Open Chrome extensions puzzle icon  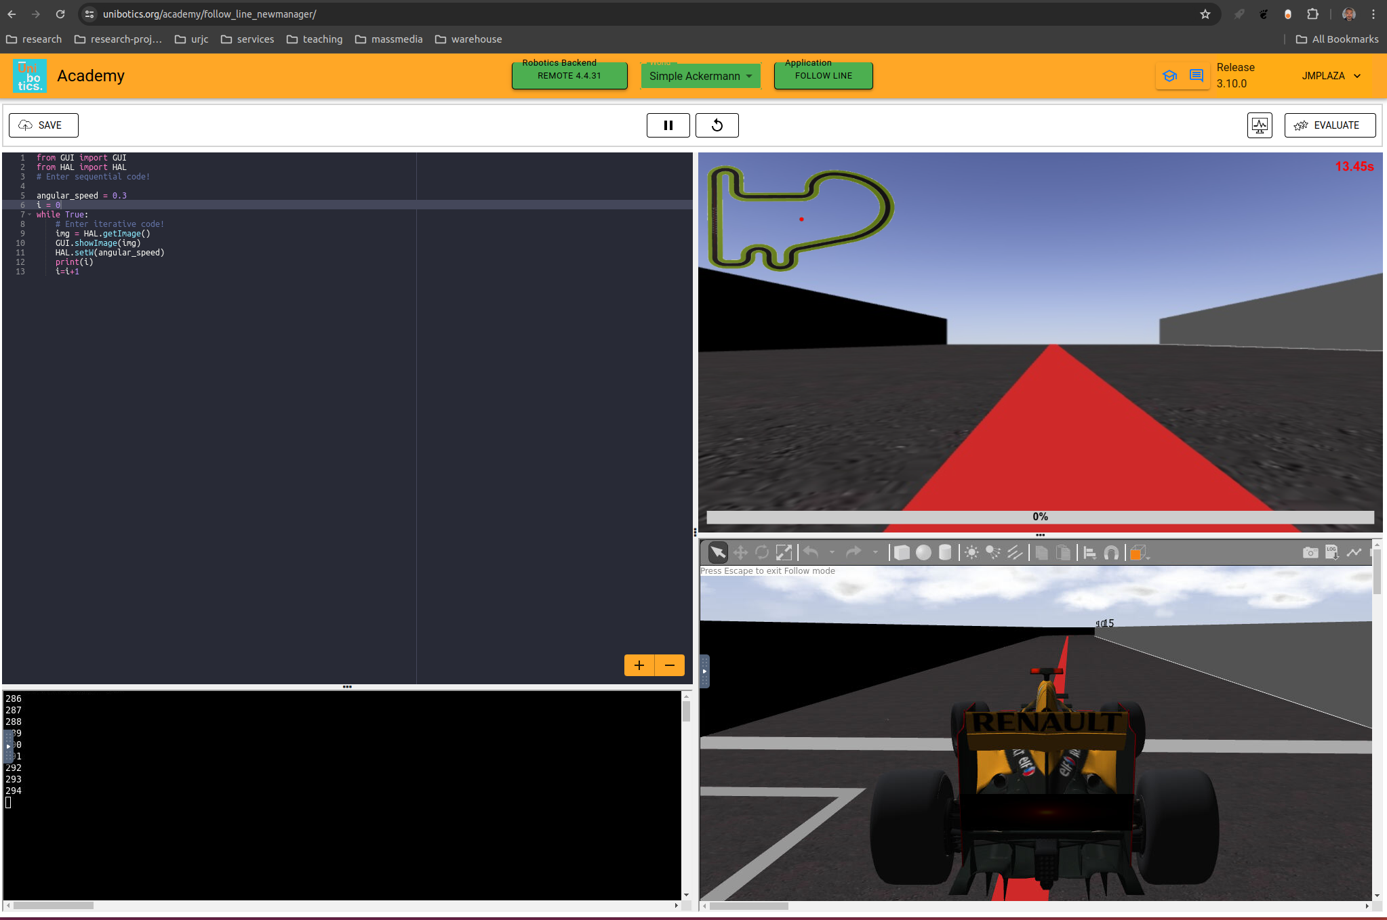pyautogui.click(x=1312, y=14)
